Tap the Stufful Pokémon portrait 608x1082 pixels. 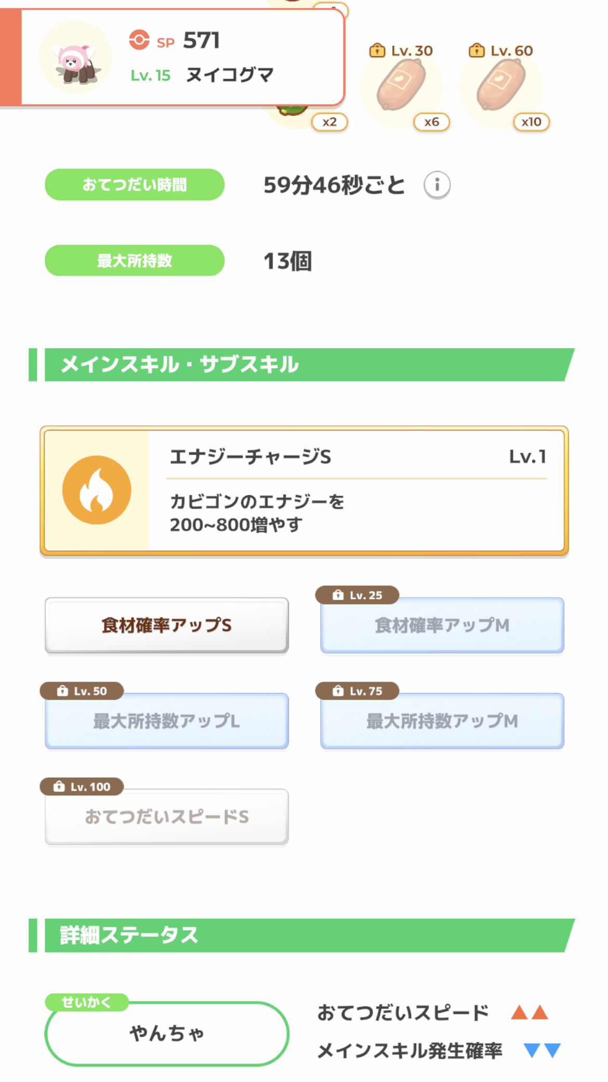pos(75,58)
